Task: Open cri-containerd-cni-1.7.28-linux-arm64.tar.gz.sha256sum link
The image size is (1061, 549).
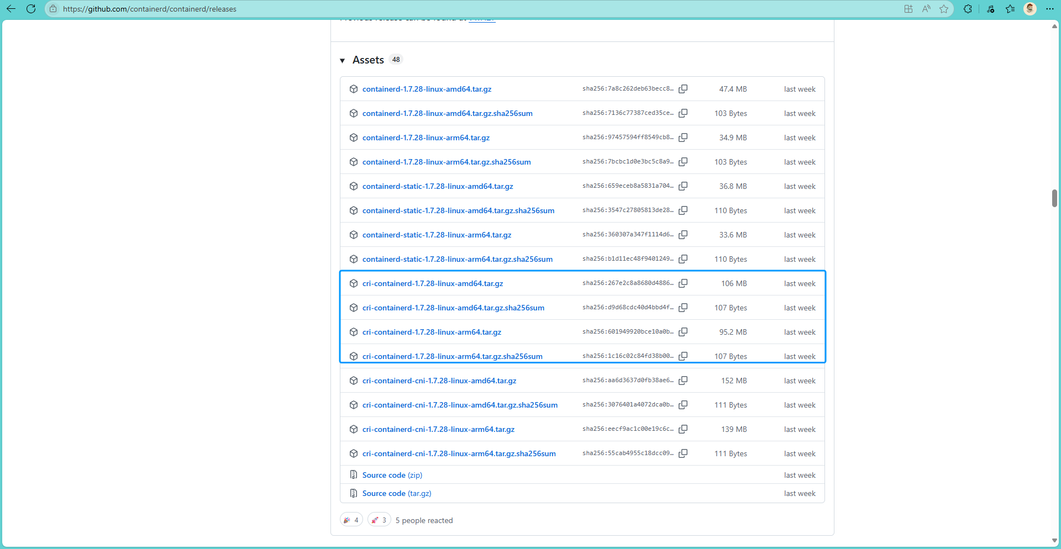Action: 459,453
